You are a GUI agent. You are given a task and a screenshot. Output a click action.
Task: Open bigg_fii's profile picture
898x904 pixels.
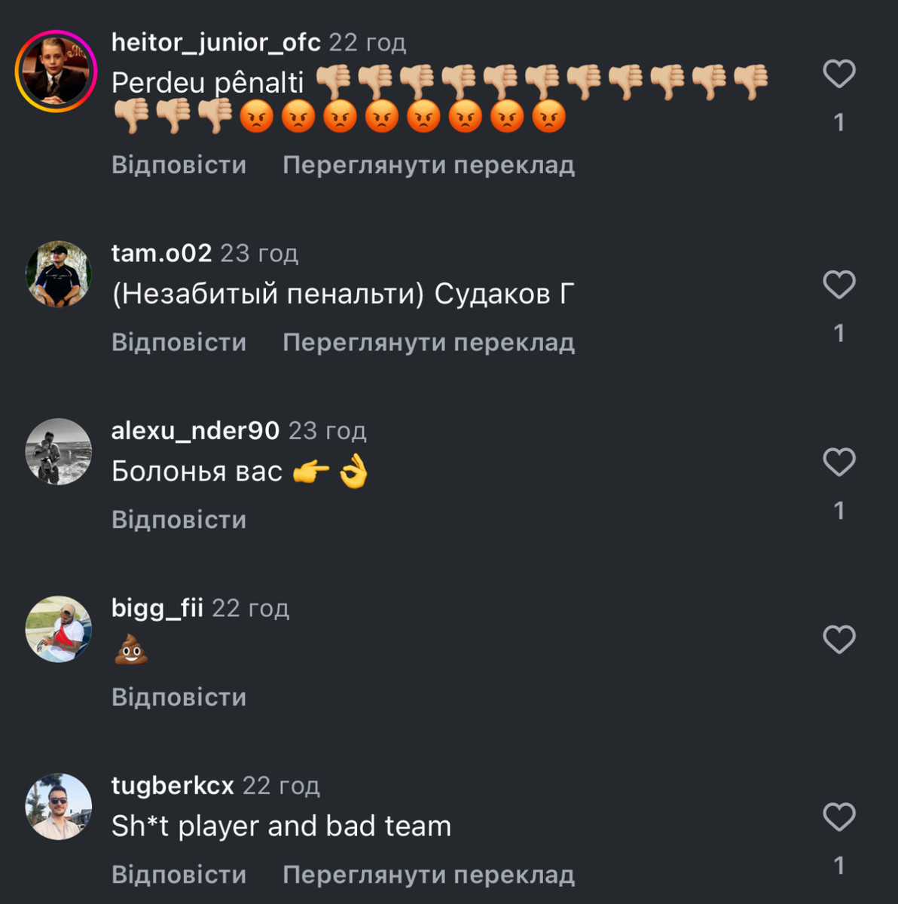pos(58,629)
